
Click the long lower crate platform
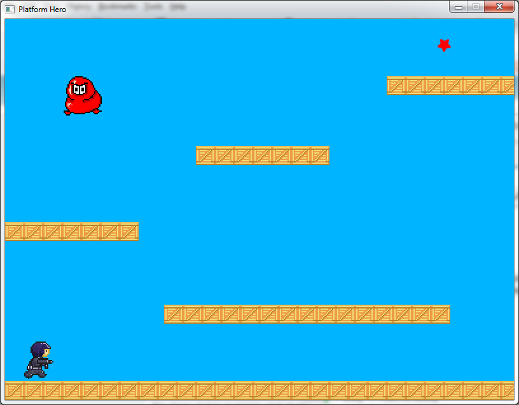(307, 314)
